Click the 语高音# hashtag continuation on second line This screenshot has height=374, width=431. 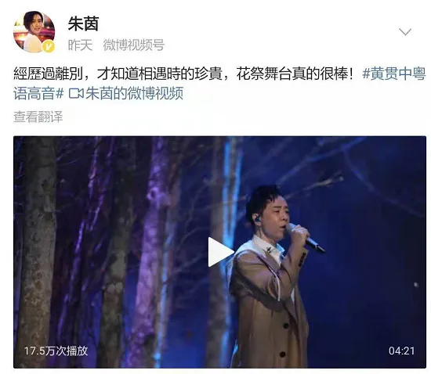click(x=38, y=93)
